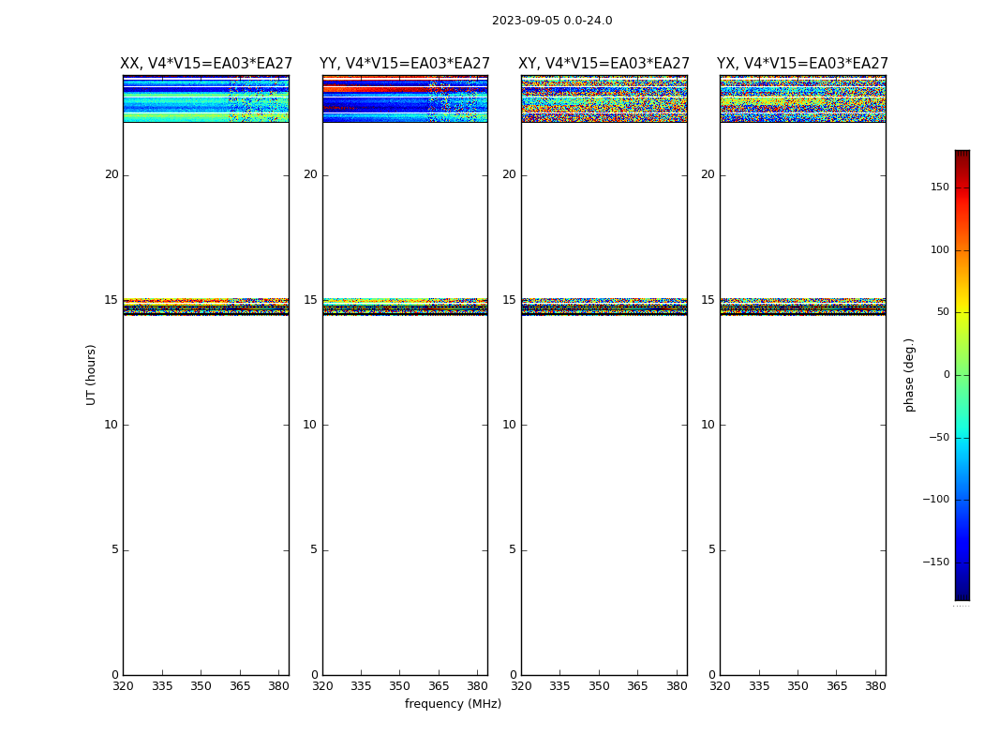Click 335 frequency tick under XY plot
Image resolution: width=984 pixels, height=750 pixels.
point(559,686)
